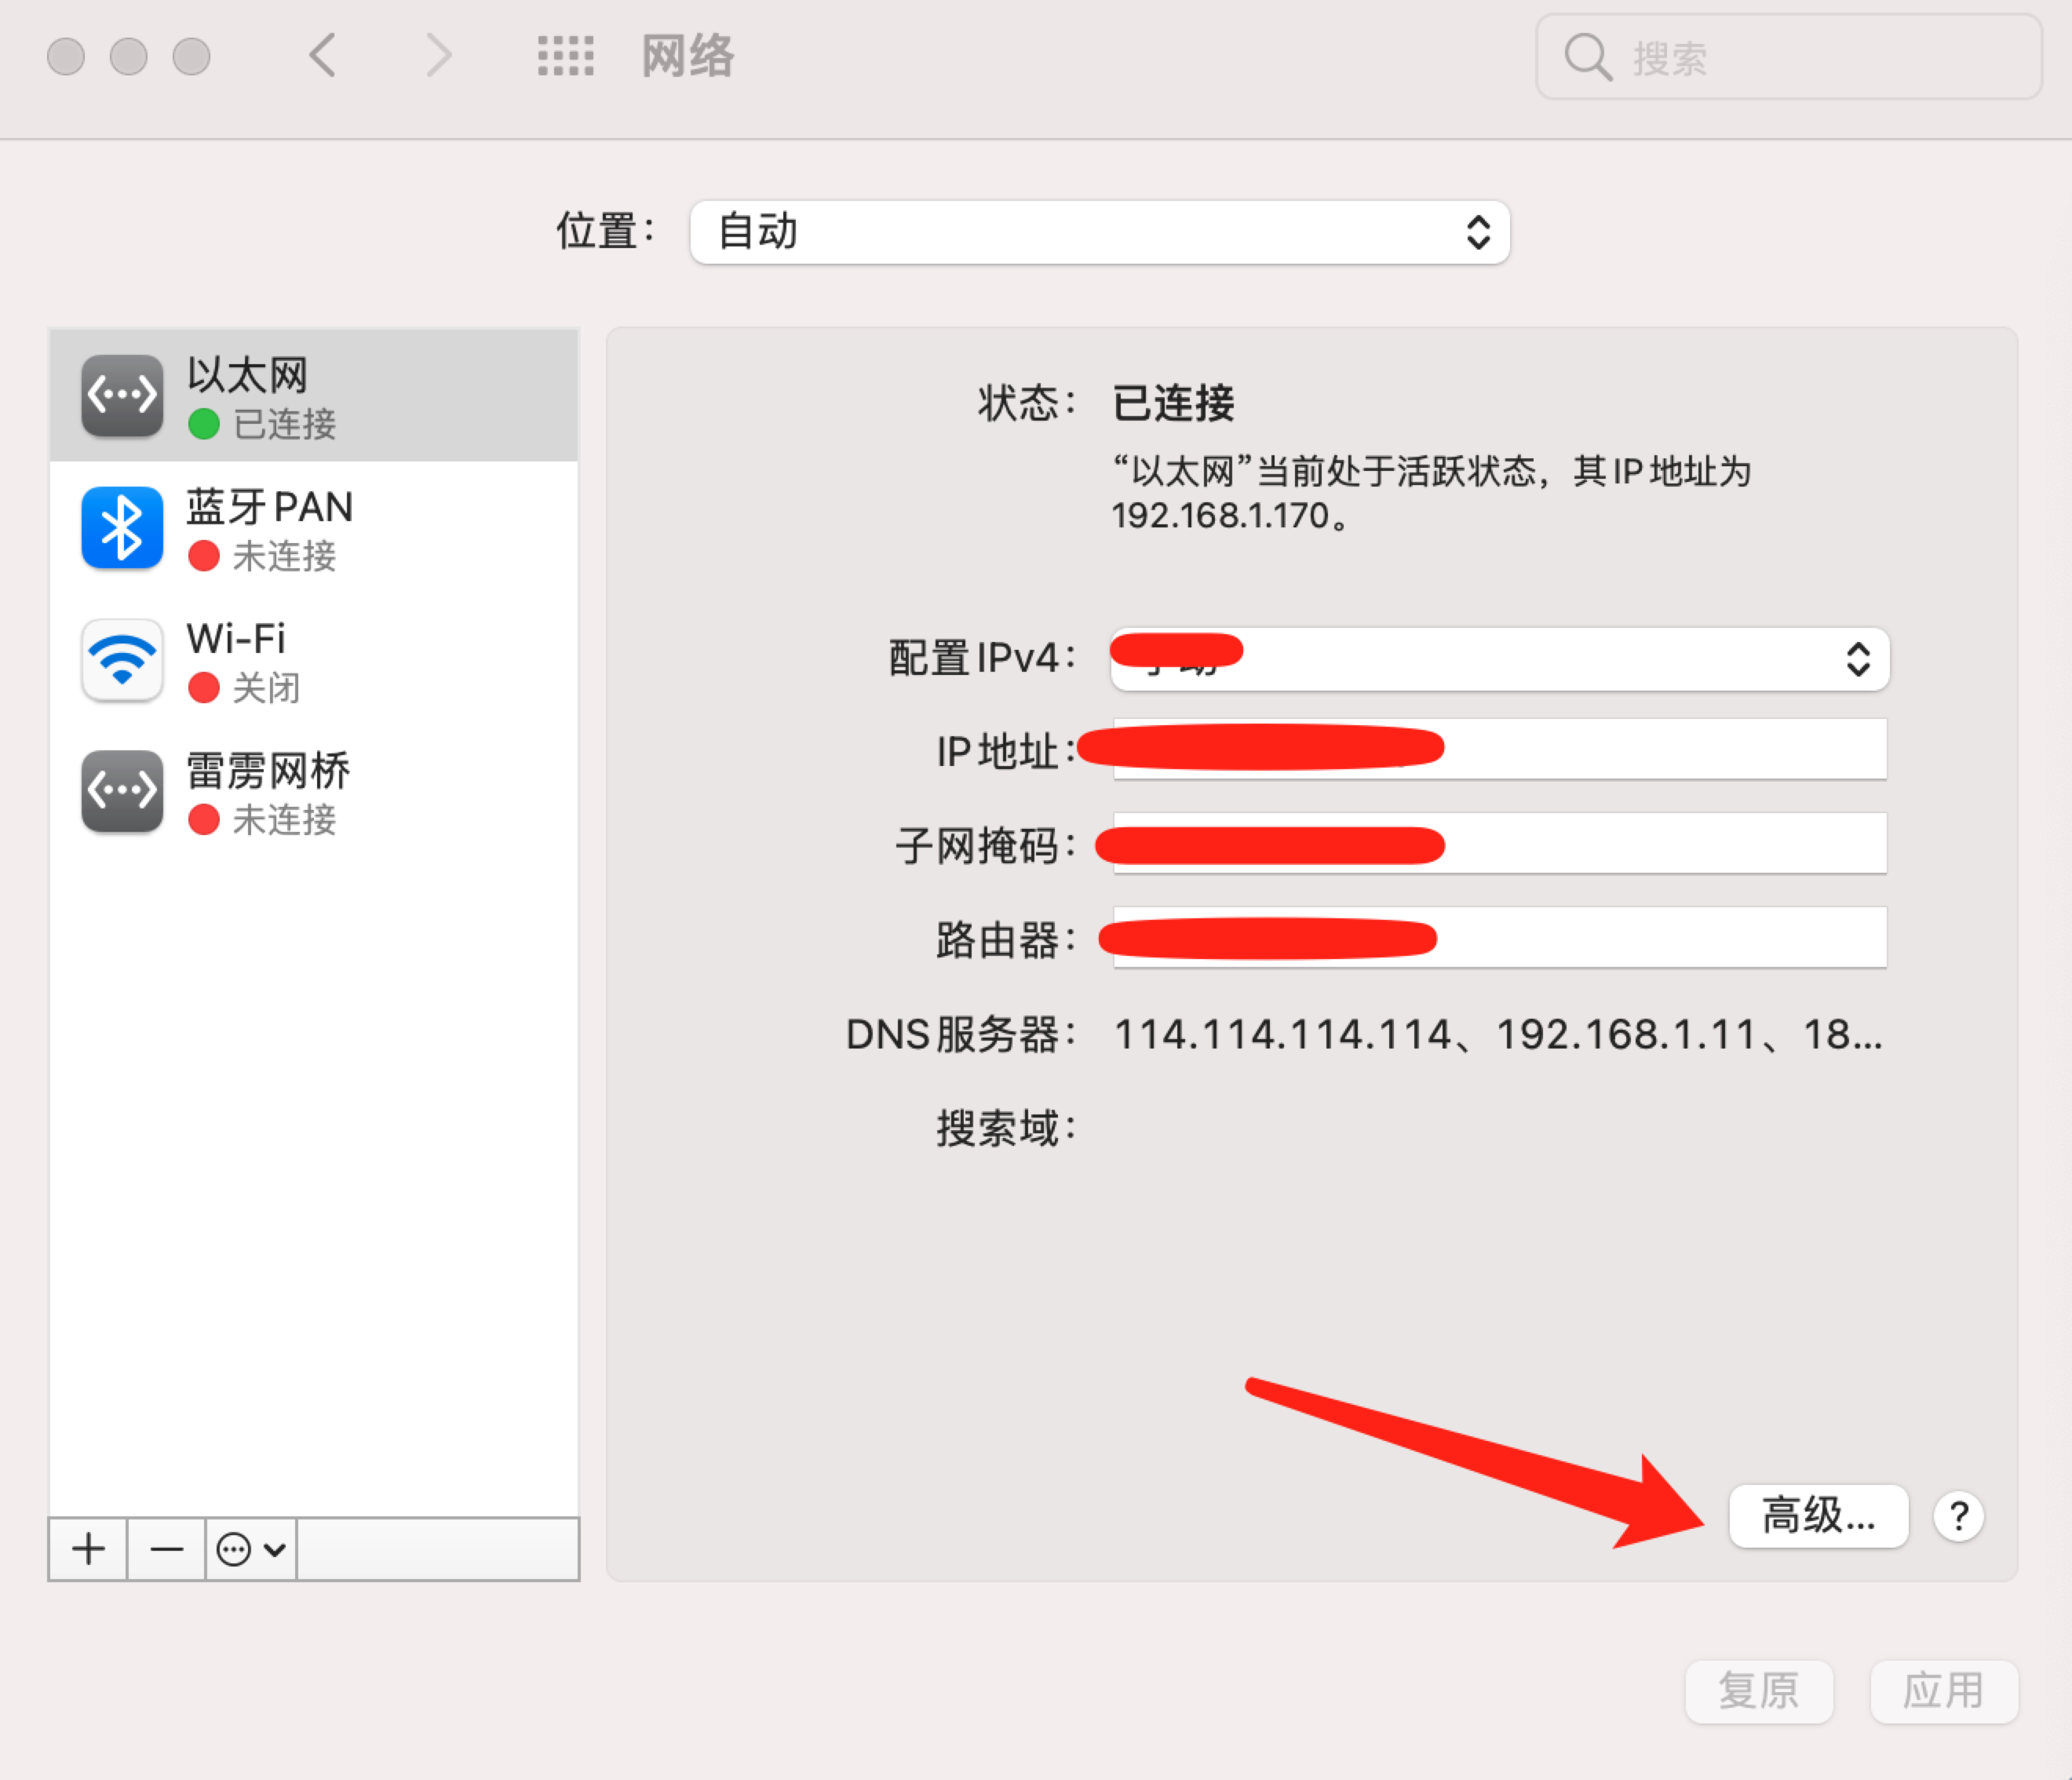Viewport: 2072px width, 1780px height.
Task: Select the Wi-Fi network service icon
Action: coord(122,660)
